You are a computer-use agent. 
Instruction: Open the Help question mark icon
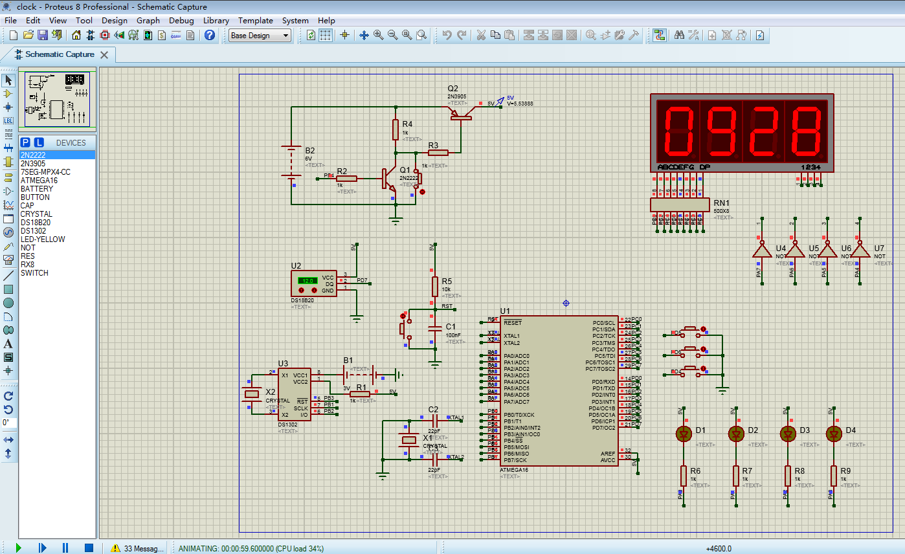tap(210, 35)
